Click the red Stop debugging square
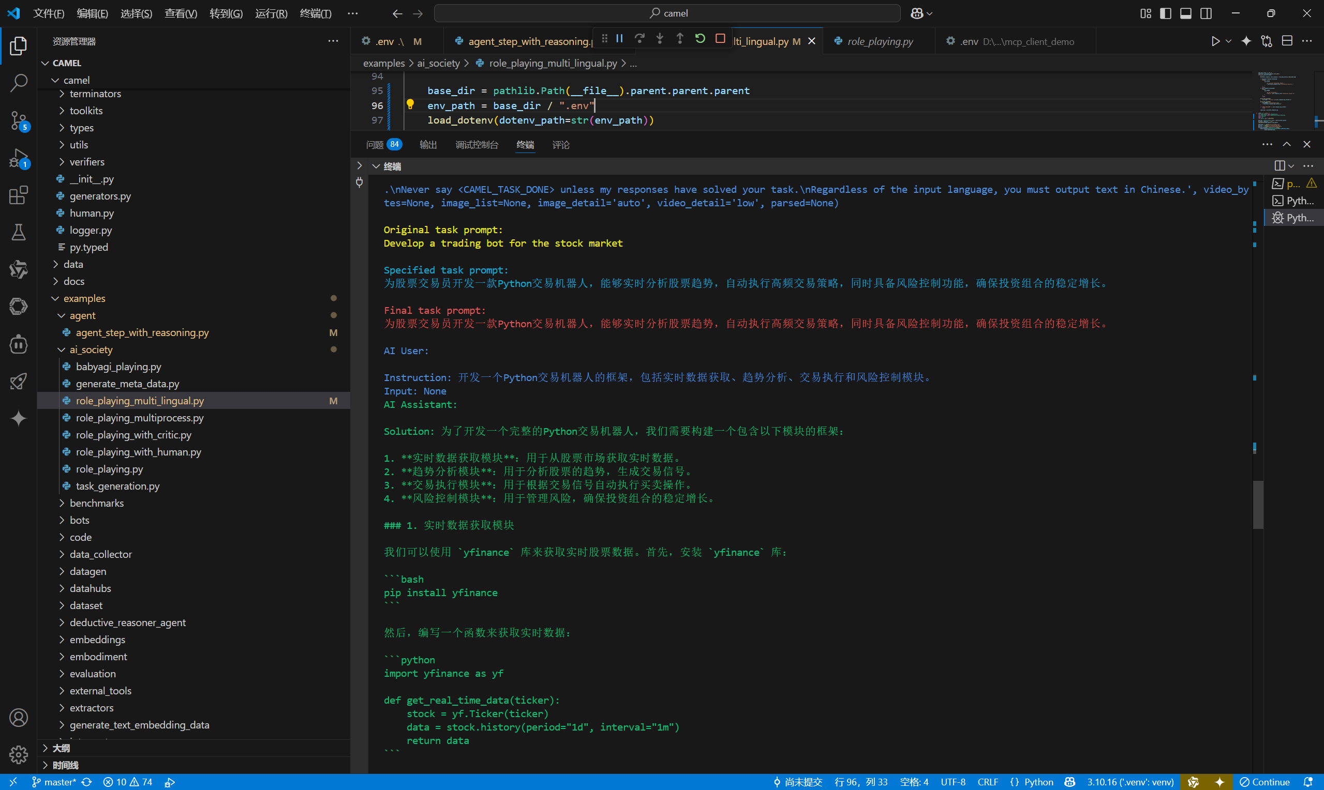The width and height of the screenshot is (1324, 790). [720, 38]
